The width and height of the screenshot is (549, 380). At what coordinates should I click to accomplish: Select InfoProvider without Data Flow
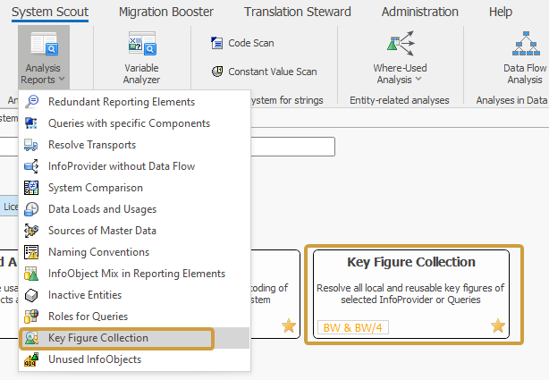[x=122, y=165]
